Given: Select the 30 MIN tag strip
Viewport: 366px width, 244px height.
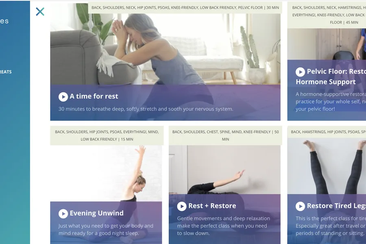Looking at the screenshot, I should (x=185, y=7).
